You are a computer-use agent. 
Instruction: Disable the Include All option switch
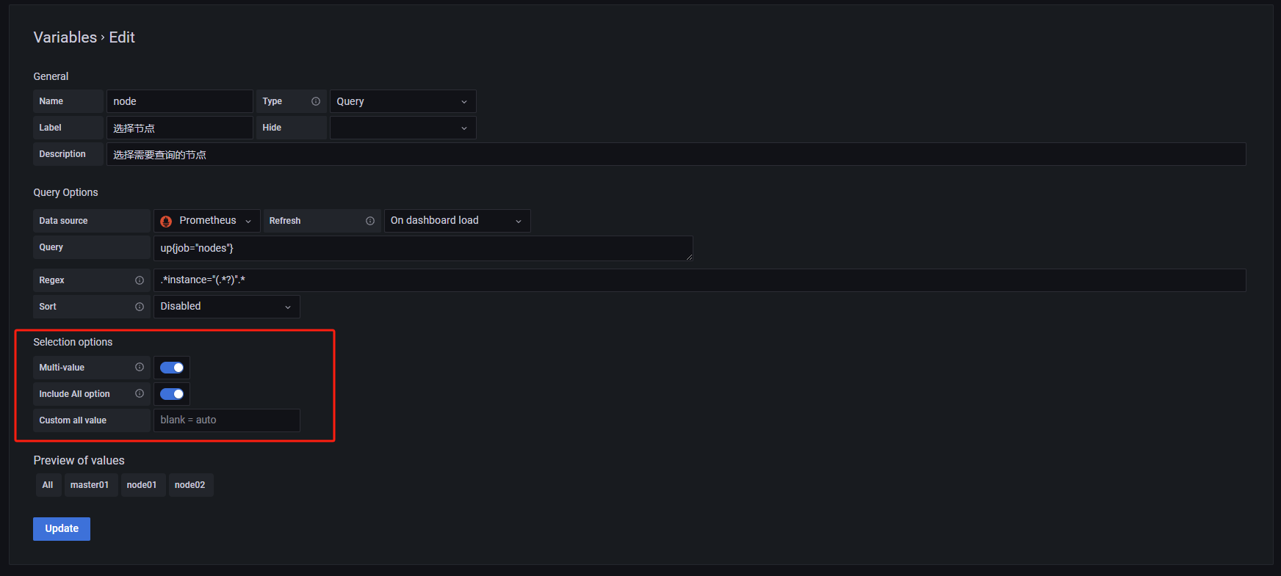click(x=172, y=394)
